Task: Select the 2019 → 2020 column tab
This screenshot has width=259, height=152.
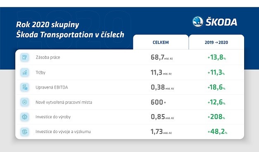Action: click(x=216, y=42)
